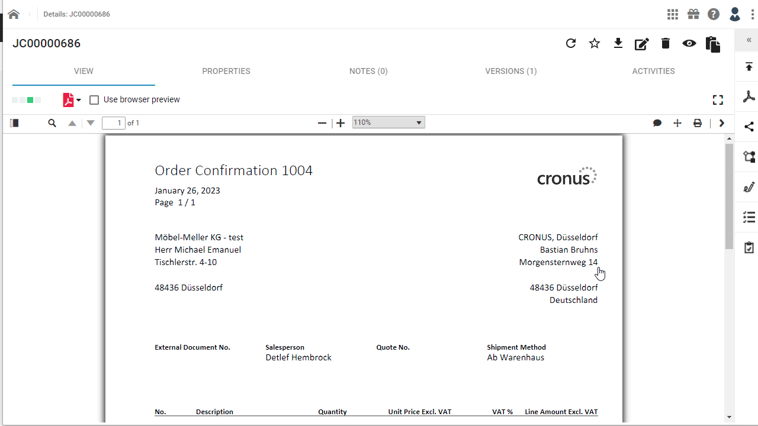Click the Detlef Hembrock salesperson text

(x=298, y=357)
